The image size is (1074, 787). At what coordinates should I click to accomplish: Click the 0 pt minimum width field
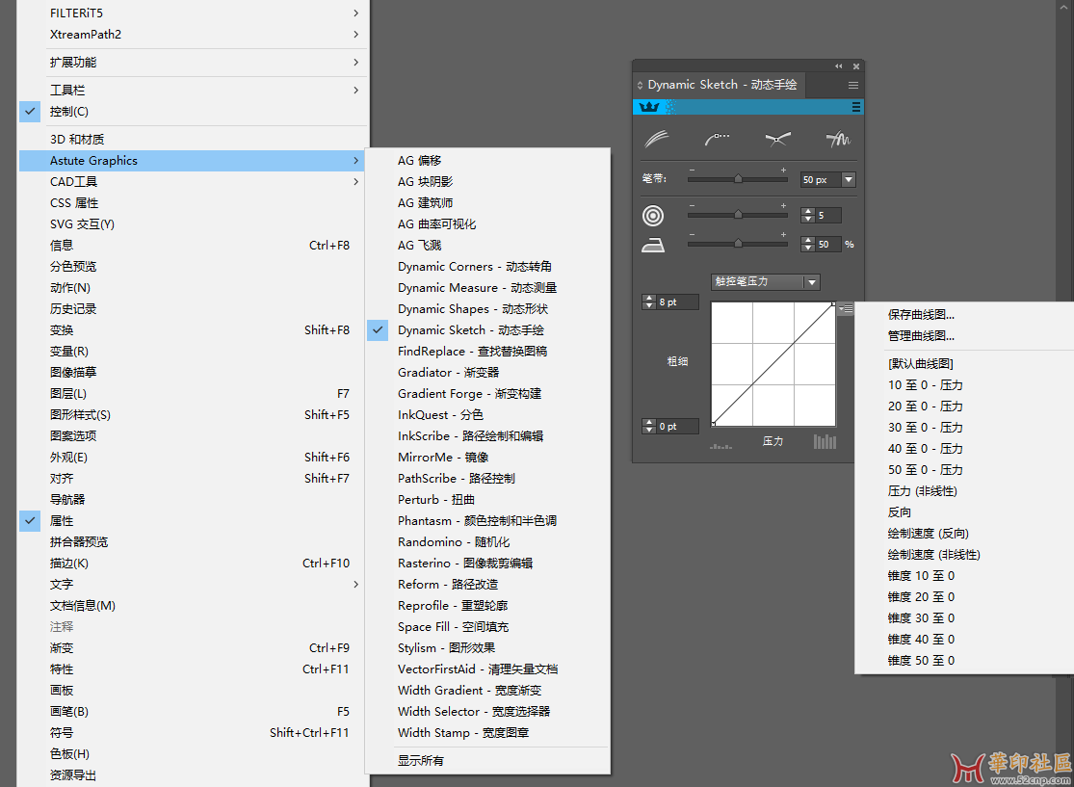click(677, 427)
